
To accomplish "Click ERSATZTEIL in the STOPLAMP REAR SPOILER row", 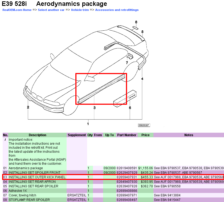I will pos(77,200).
